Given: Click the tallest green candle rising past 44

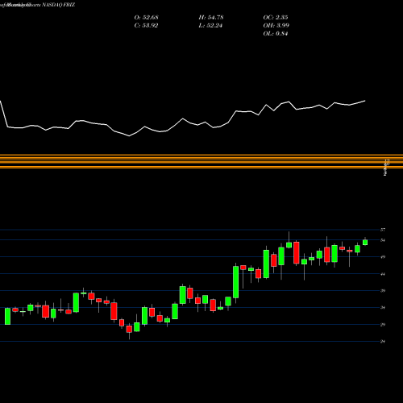Looking at the screenshot, I should tap(235, 282).
